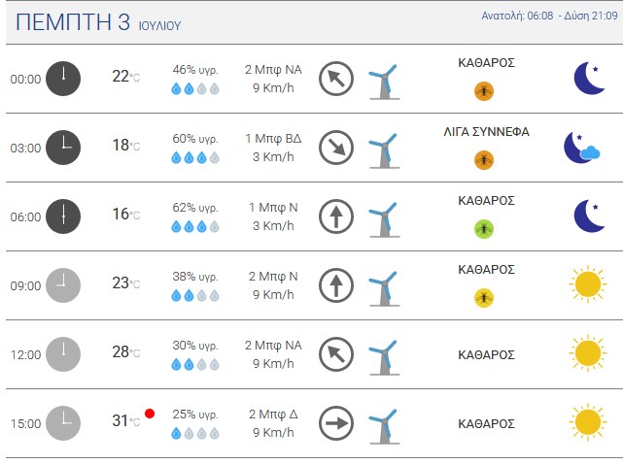Click the red dot beside 31°C
Image resolution: width=623 pixels, height=465 pixels.
pos(150,414)
